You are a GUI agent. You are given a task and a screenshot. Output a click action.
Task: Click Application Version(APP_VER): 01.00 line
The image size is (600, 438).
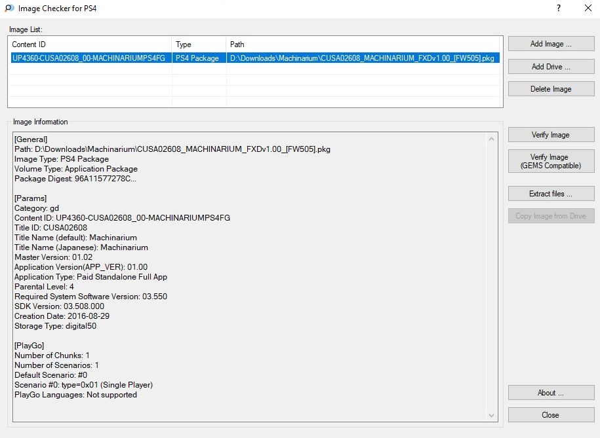[81, 267]
